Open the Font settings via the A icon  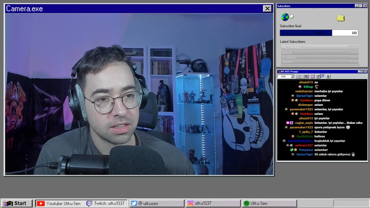pyautogui.click(x=327, y=76)
